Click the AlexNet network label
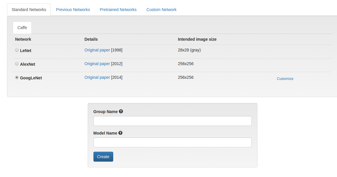The image size is (337, 177). pos(28,64)
